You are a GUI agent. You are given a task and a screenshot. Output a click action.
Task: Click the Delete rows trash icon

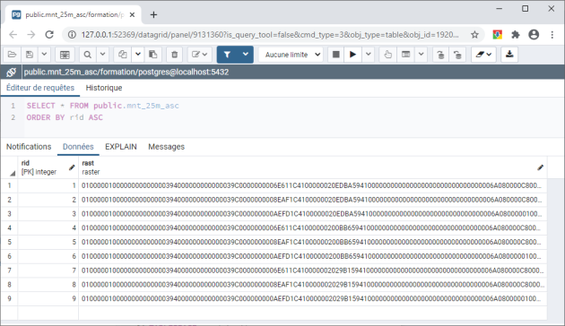174,55
